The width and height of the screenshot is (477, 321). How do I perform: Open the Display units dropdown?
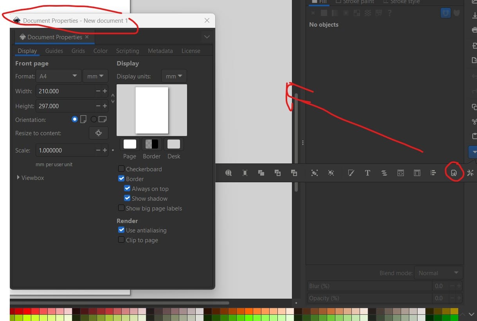[x=174, y=76]
